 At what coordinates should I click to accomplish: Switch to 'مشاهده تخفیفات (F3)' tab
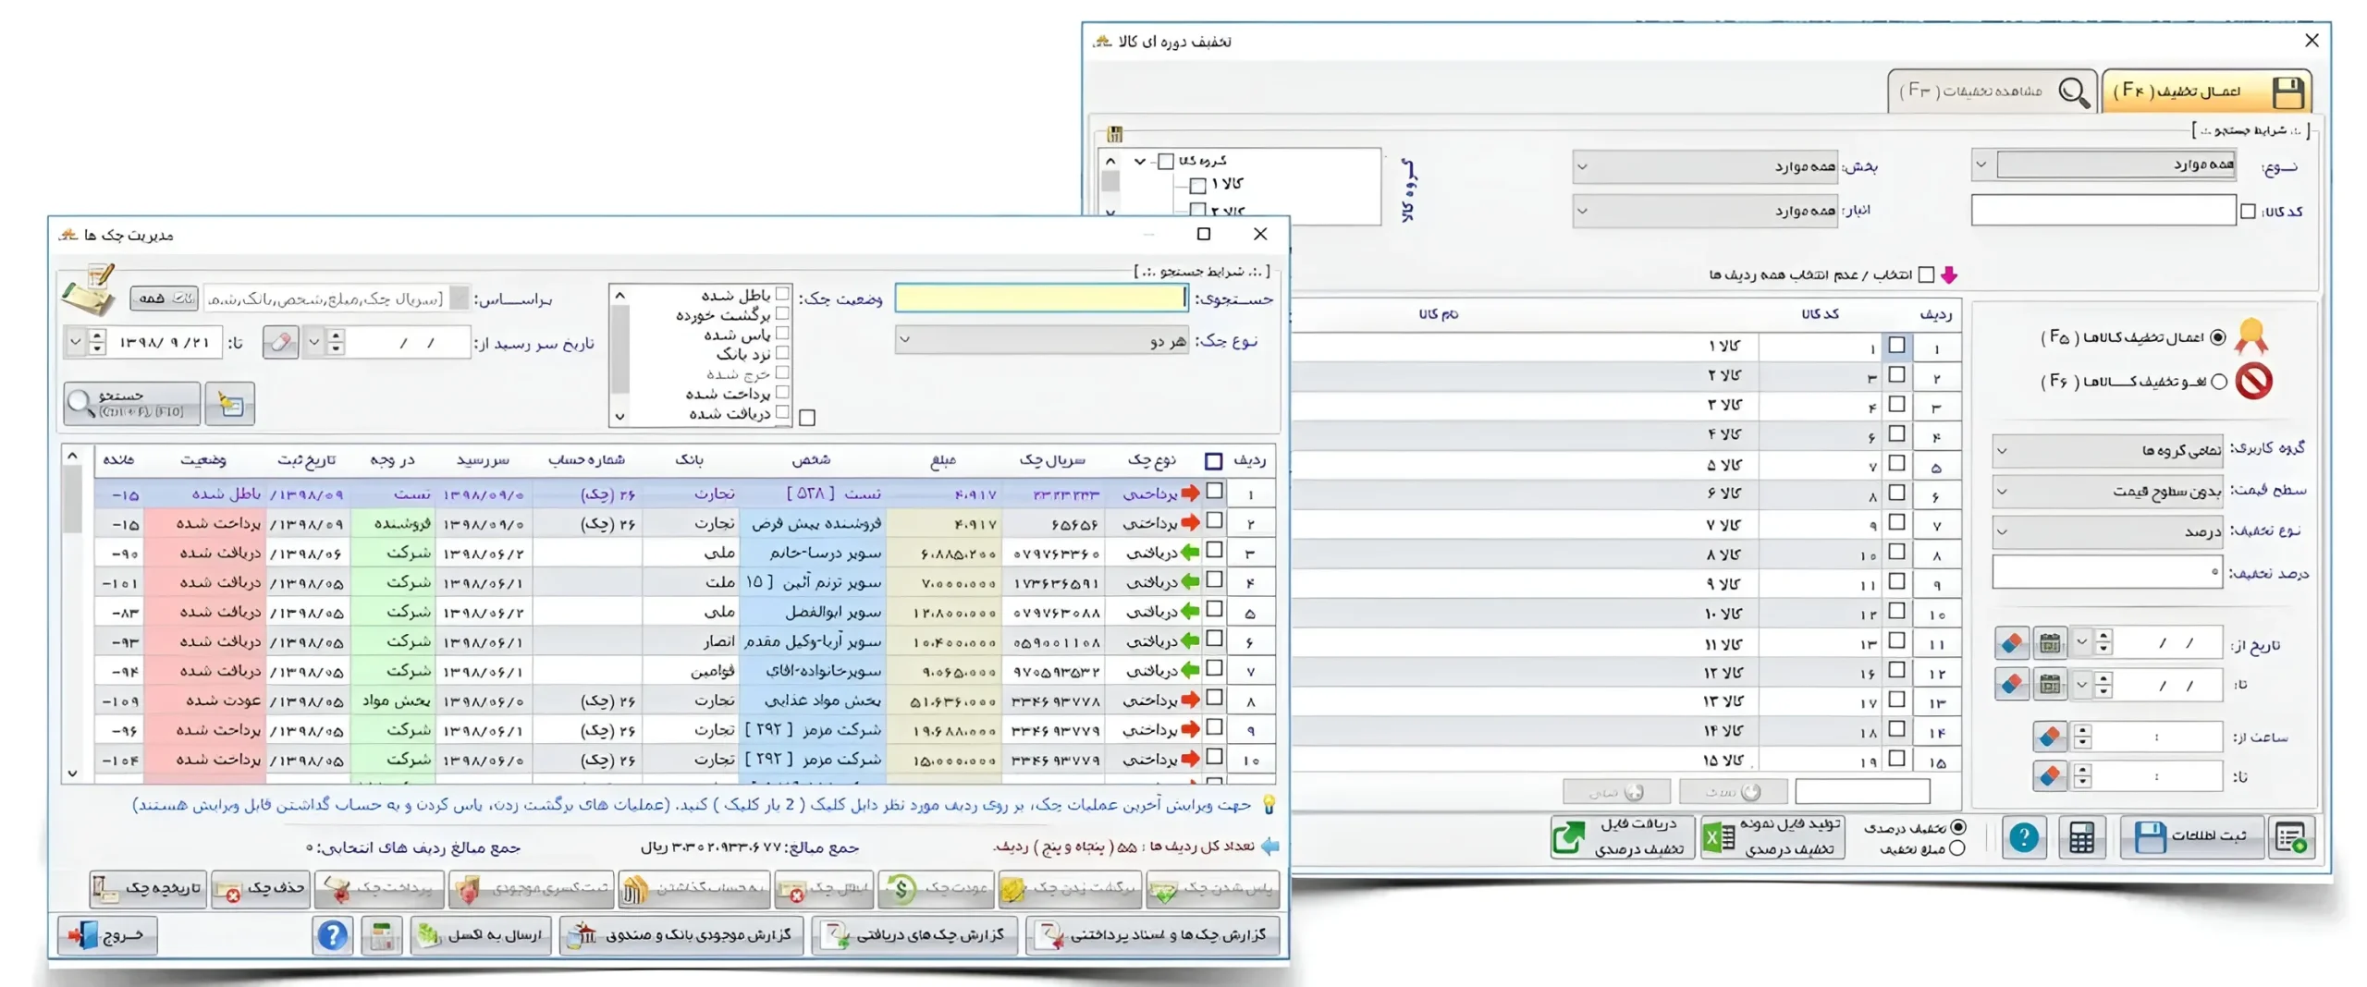(x=1992, y=91)
